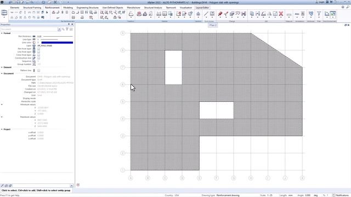
Task: Open the Elements ribbon tab
Action: (15, 8)
